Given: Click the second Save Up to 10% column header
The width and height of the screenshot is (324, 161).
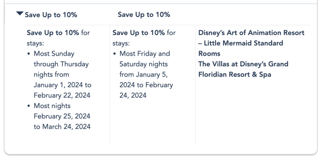Looking at the screenshot, I should coord(144,15).
